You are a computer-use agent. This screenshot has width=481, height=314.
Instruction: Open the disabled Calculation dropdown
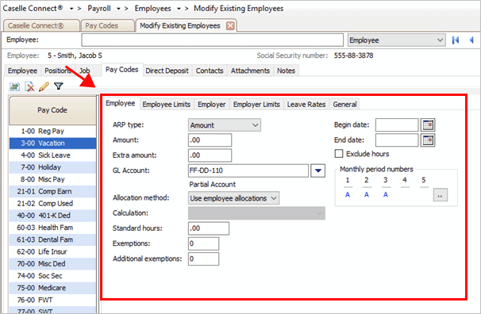click(x=256, y=213)
